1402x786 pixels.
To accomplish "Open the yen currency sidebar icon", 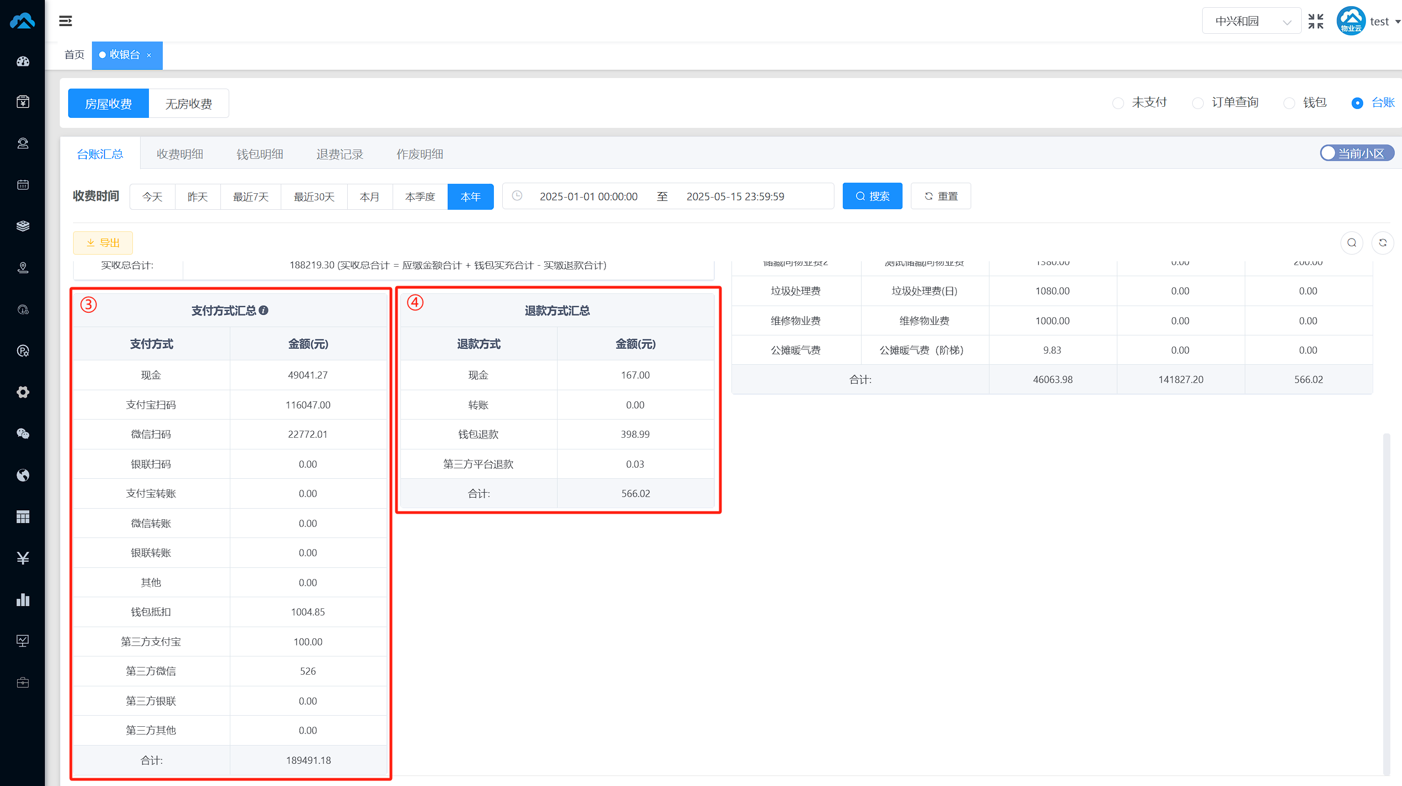I will point(23,558).
